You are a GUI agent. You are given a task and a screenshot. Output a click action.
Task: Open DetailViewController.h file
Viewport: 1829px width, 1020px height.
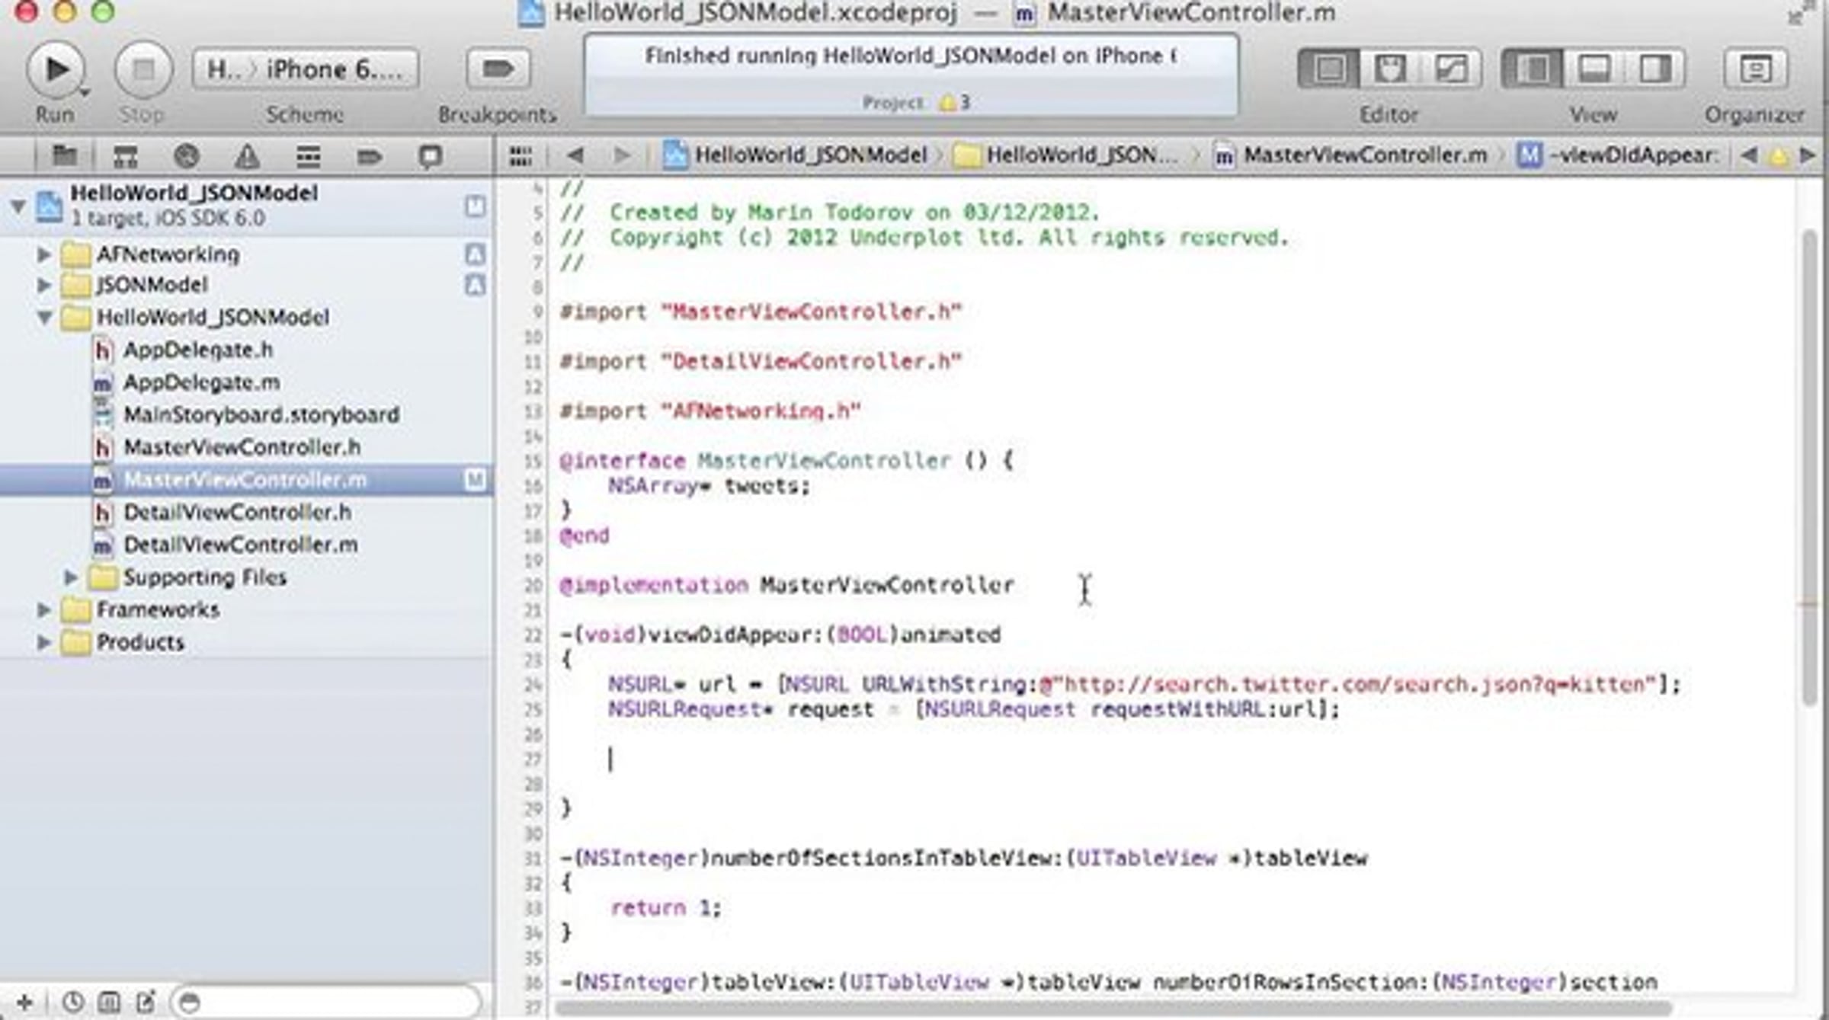point(238,513)
